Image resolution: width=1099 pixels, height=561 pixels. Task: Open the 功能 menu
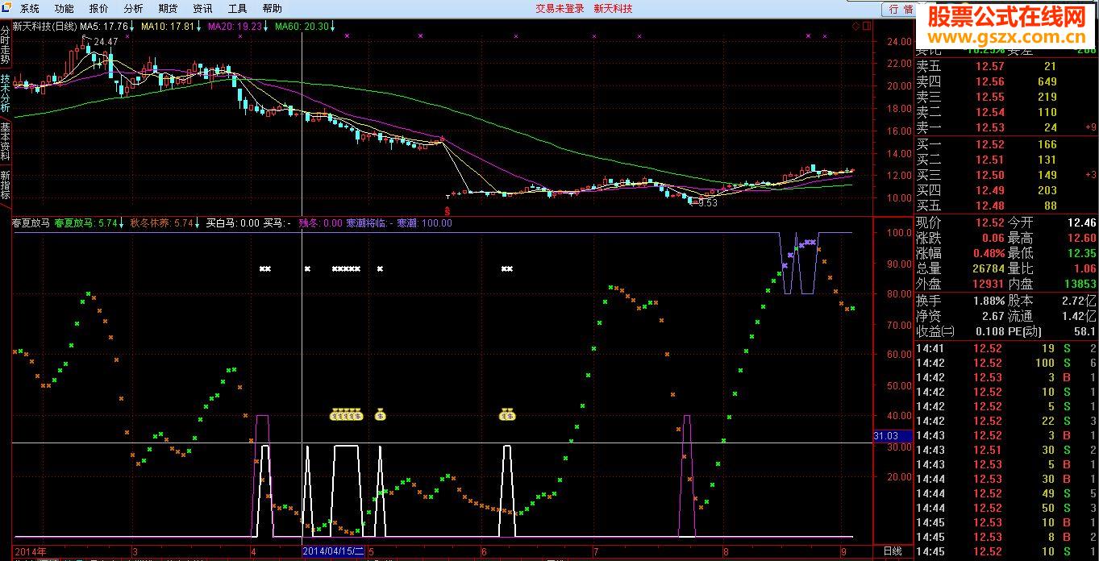[65, 9]
